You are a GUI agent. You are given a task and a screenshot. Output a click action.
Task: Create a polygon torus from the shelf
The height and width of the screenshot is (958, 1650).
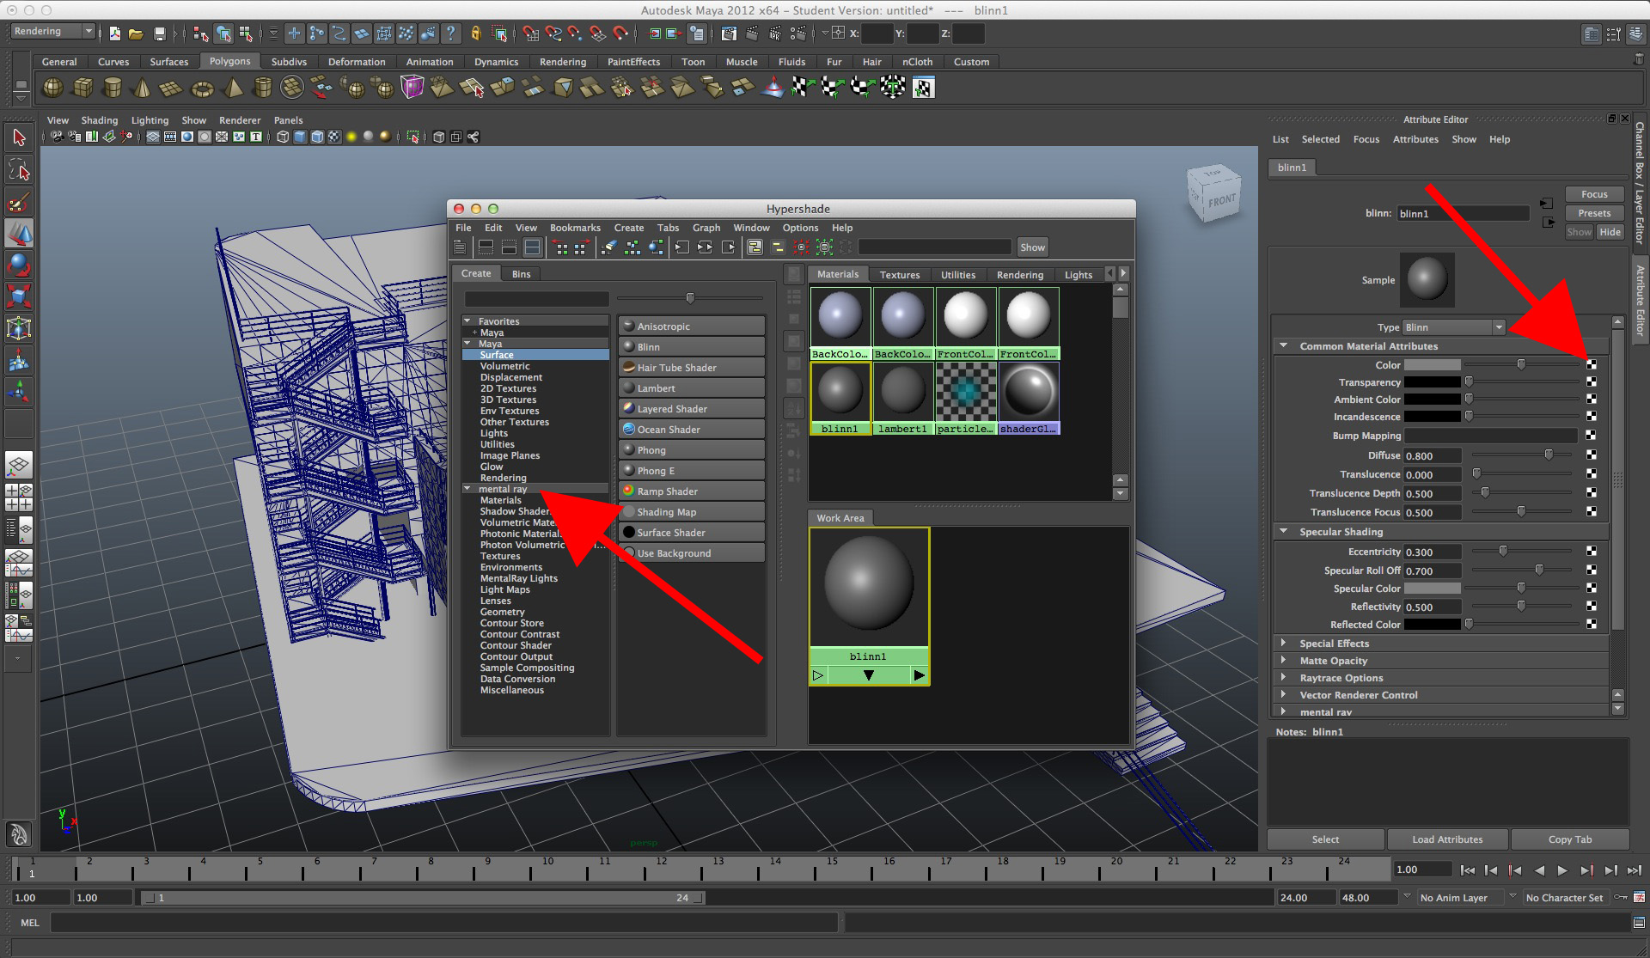point(202,88)
